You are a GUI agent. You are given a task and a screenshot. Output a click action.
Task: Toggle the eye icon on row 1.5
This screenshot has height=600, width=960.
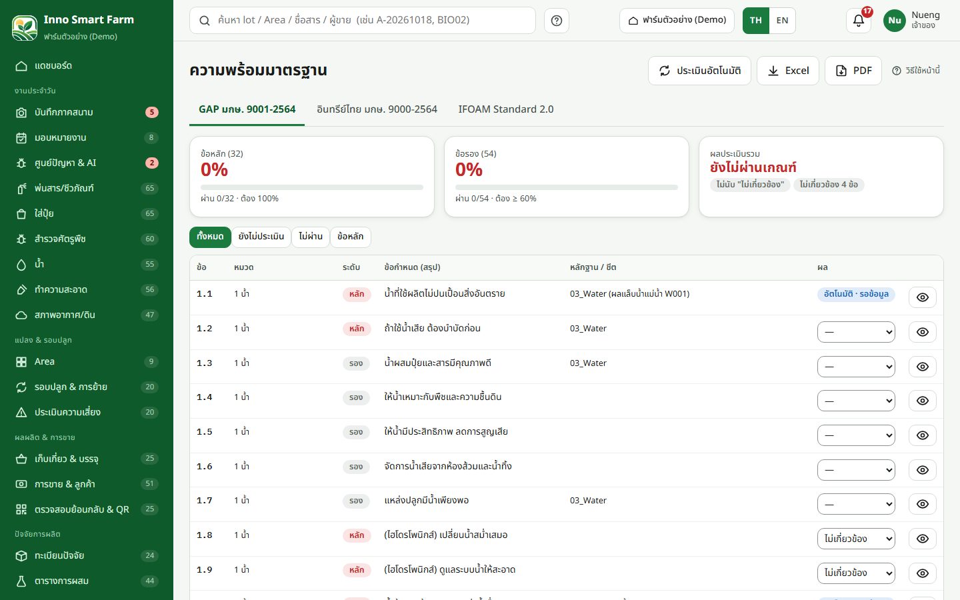(923, 435)
